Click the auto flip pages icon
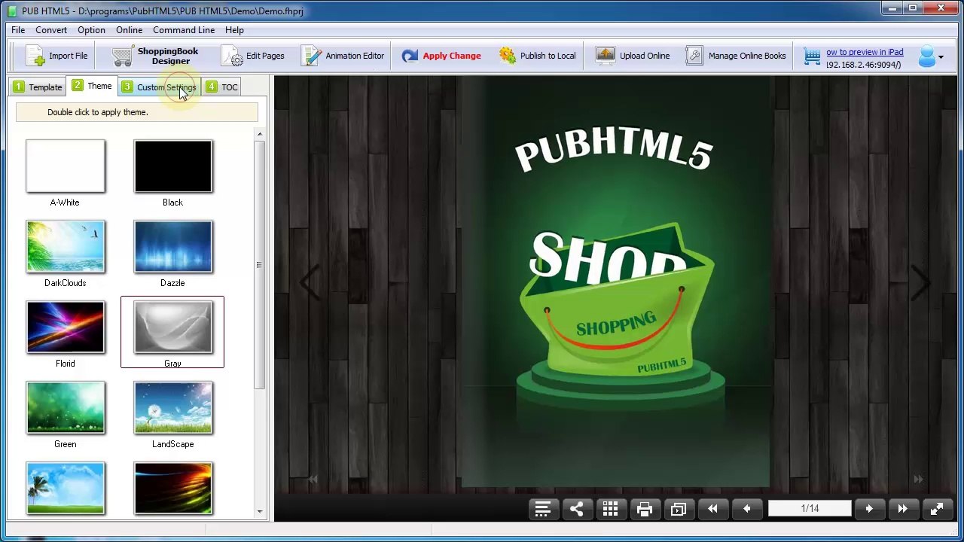Image resolution: width=964 pixels, height=542 pixels. tap(679, 509)
